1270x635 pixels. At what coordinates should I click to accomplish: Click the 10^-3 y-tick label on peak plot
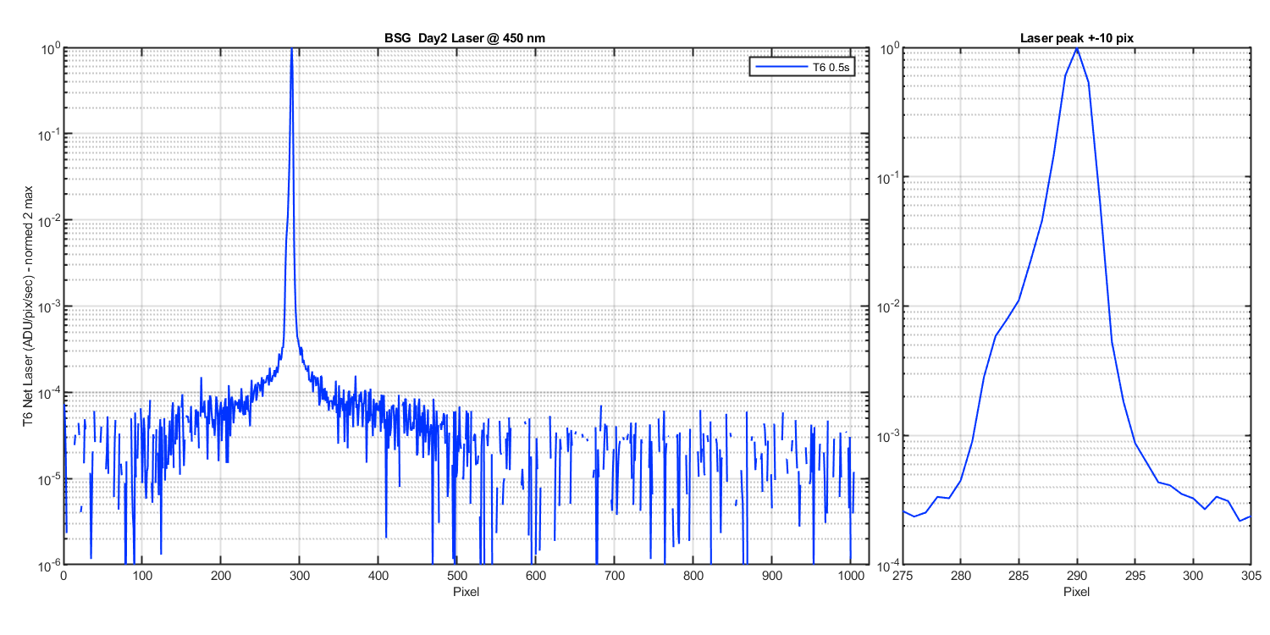(x=888, y=435)
